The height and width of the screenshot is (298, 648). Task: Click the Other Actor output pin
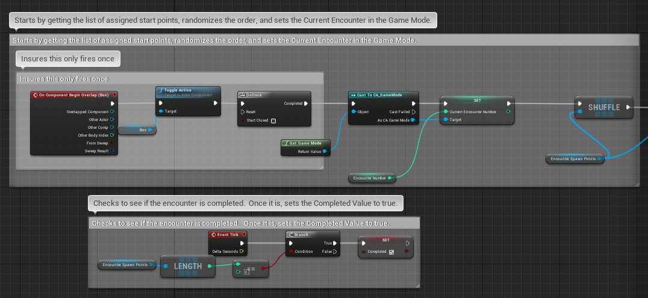(x=113, y=119)
